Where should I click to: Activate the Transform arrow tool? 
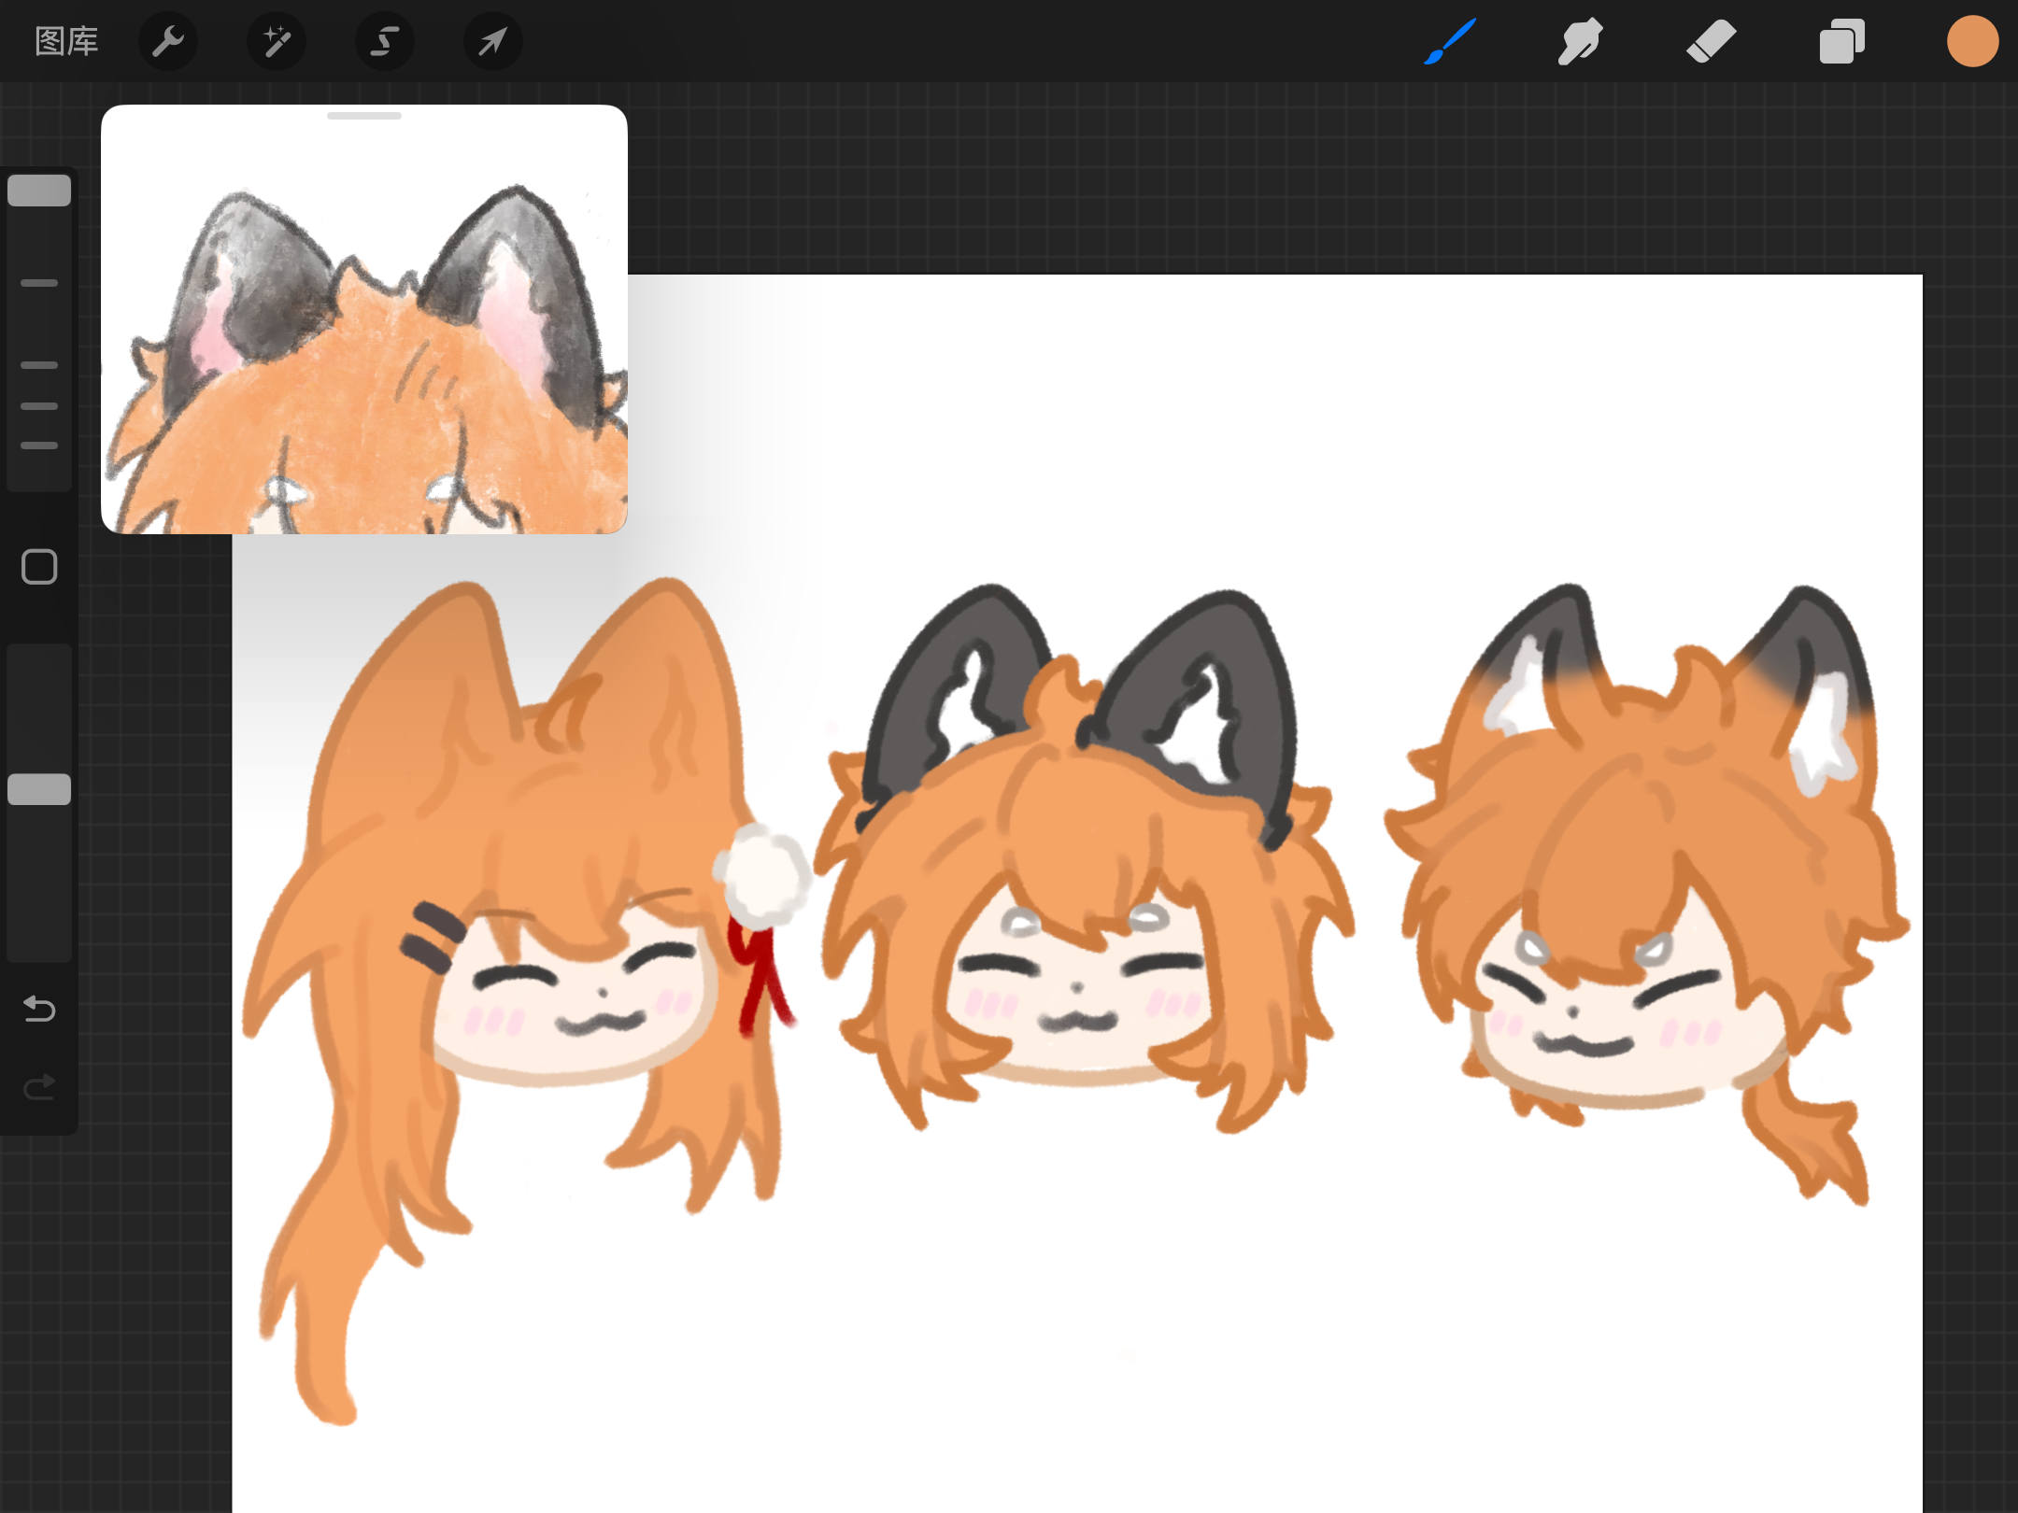493,41
